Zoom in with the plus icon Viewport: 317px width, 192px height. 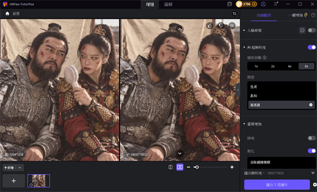pos(232,167)
